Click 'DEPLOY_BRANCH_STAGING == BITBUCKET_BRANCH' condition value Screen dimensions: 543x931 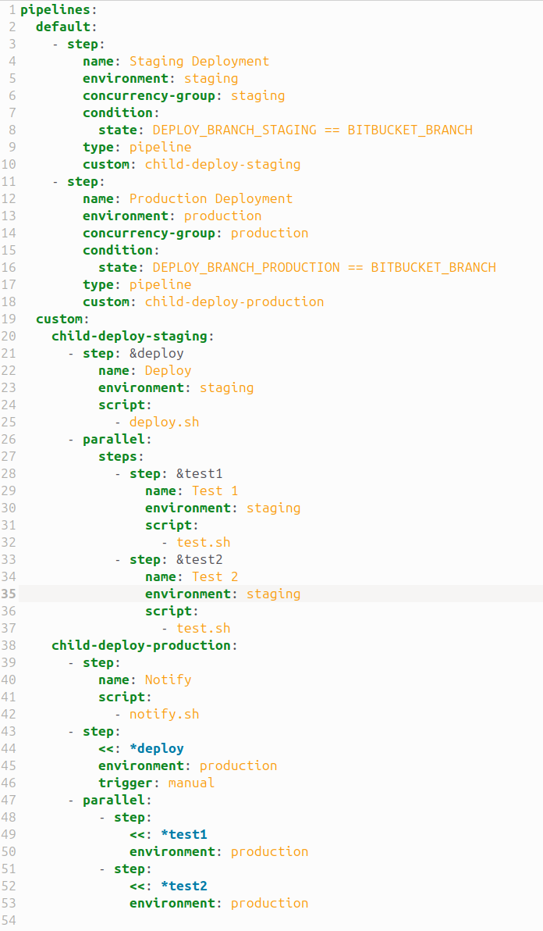coord(312,130)
